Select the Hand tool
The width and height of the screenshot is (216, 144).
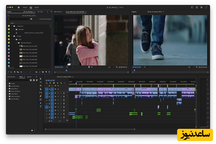tap(40, 103)
